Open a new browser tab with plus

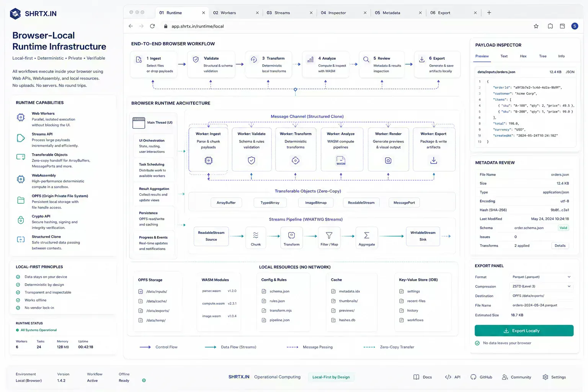click(489, 13)
